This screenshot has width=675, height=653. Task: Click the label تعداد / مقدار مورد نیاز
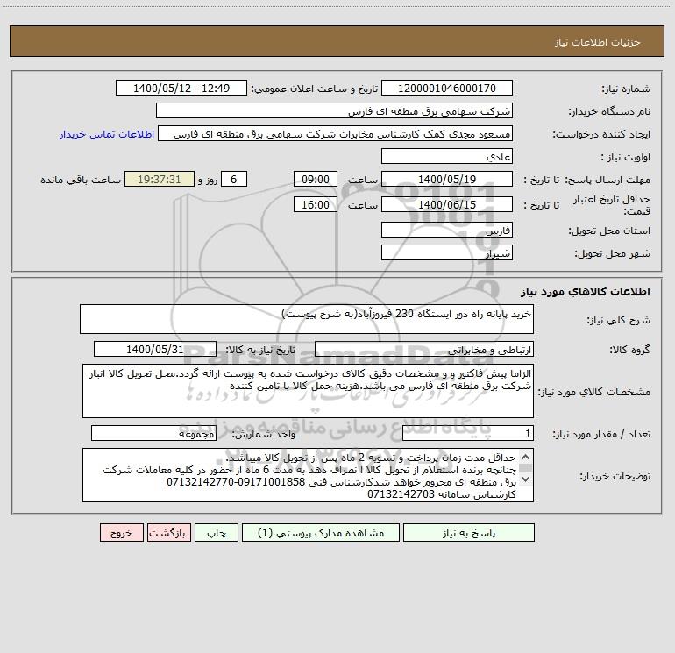click(x=601, y=435)
